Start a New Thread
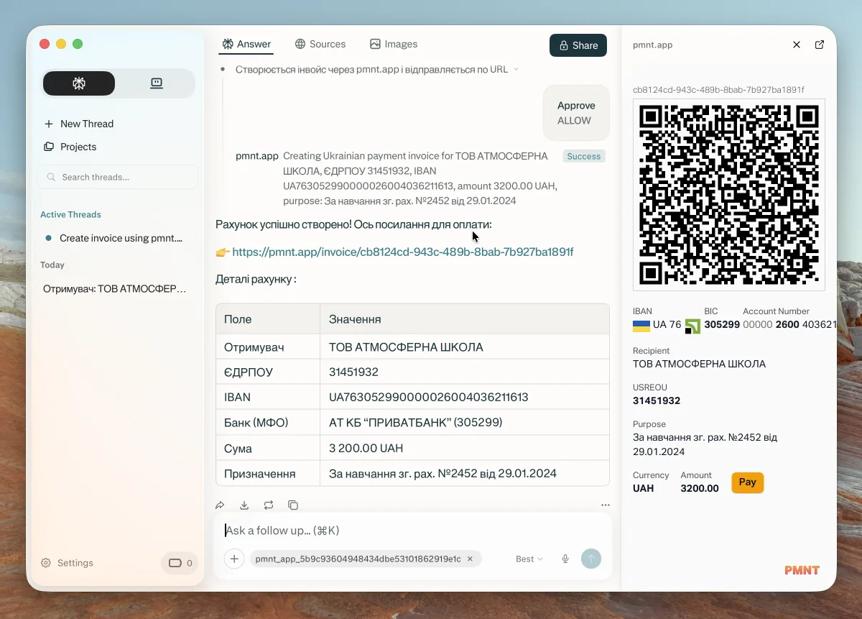 (79, 124)
